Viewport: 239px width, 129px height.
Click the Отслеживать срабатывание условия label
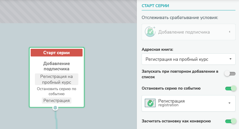pos(180,18)
